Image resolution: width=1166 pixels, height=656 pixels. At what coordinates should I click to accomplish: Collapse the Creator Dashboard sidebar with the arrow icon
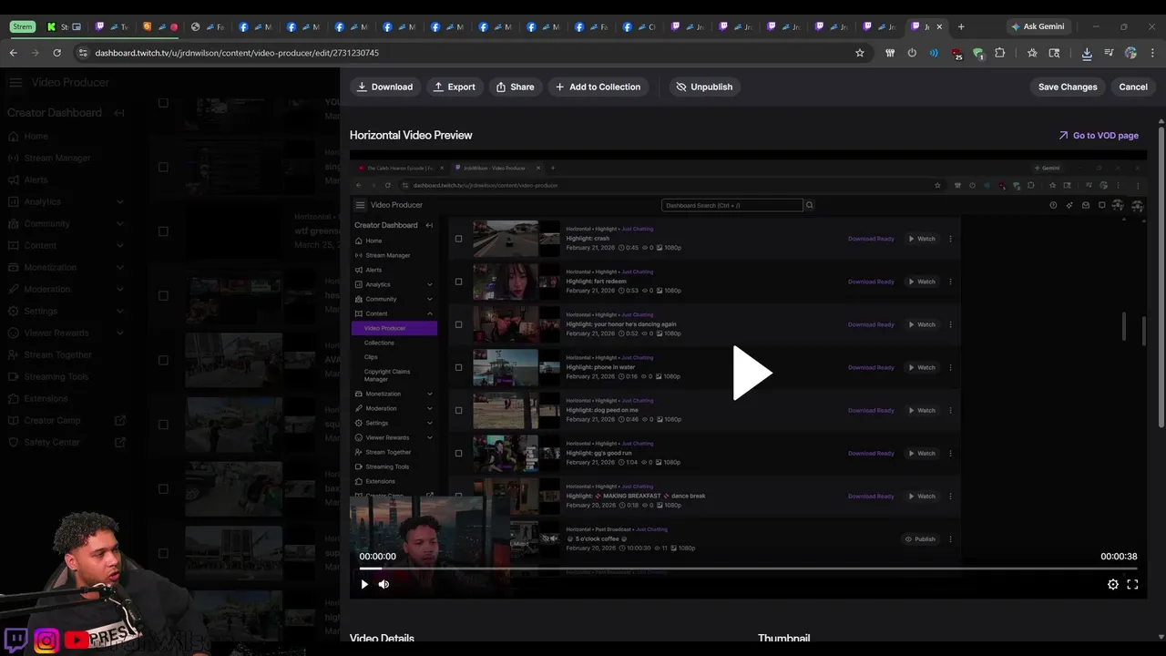tap(119, 113)
